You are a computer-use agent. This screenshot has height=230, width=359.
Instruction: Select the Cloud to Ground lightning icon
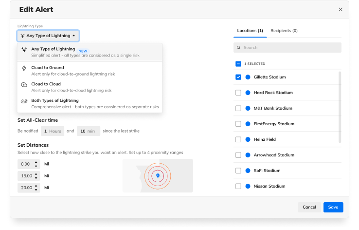click(24, 68)
